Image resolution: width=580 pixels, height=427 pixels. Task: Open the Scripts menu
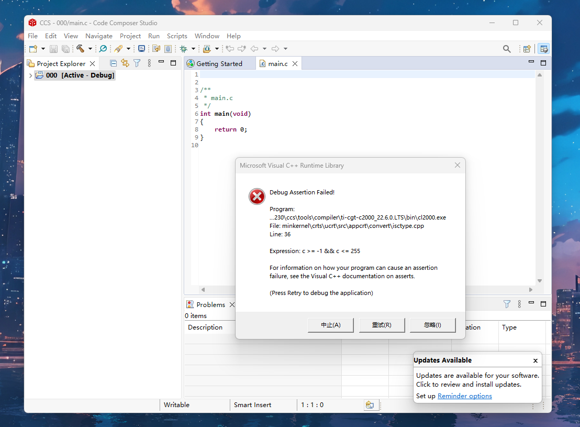coord(177,36)
